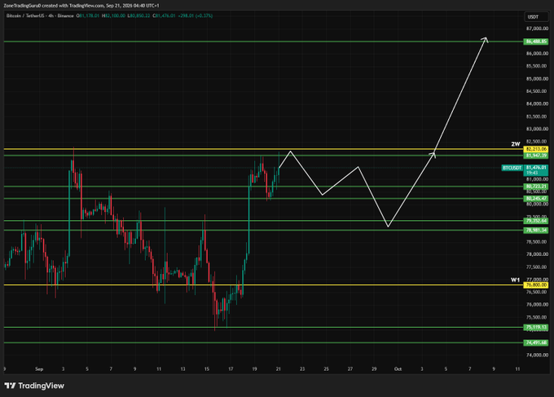
Task: Click the Oct label on time axis
Action: [x=398, y=369]
